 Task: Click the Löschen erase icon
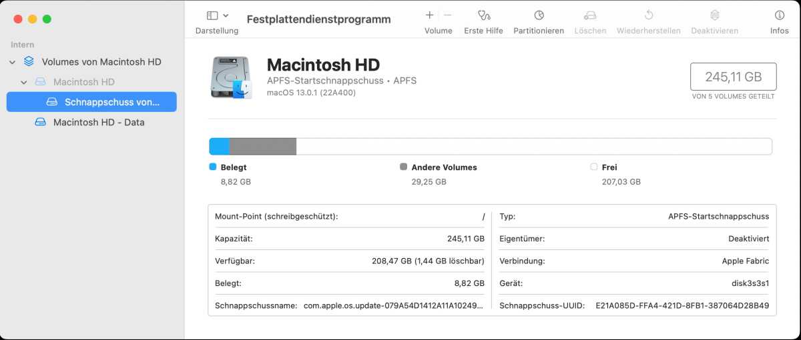[590, 15]
